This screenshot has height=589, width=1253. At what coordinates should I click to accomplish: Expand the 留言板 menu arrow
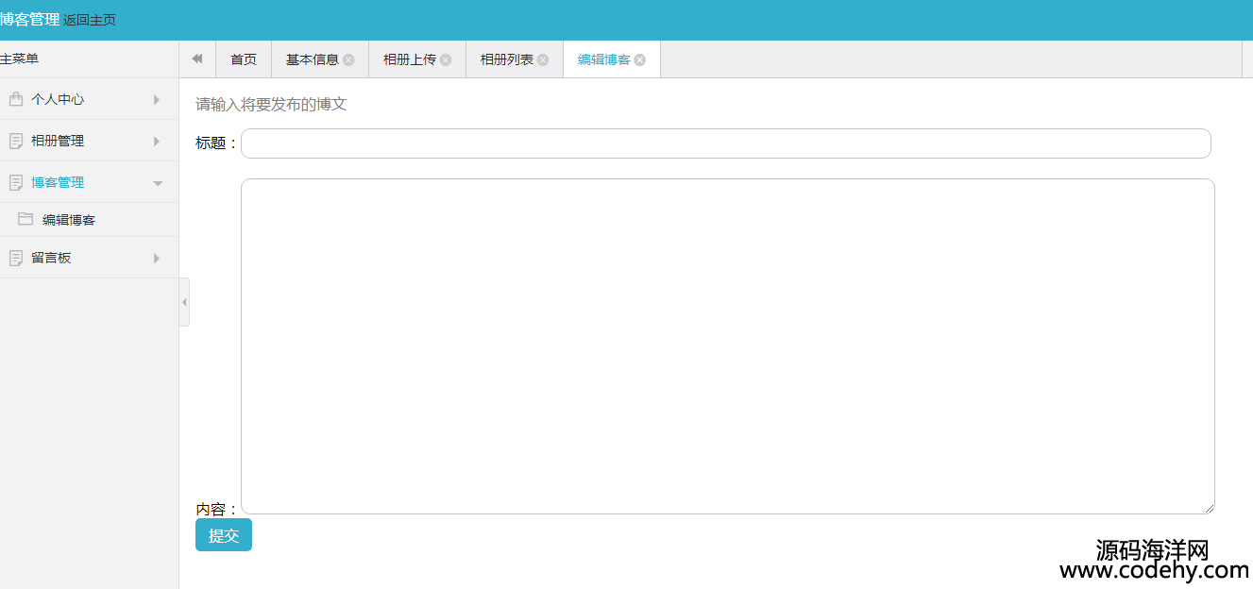tap(157, 258)
